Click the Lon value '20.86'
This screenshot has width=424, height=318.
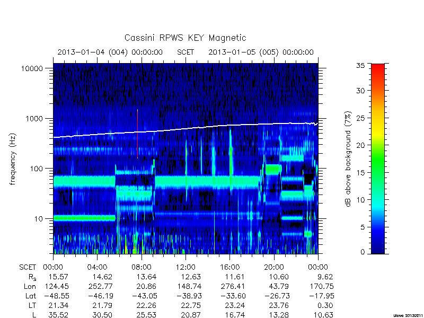click(147, 286)
